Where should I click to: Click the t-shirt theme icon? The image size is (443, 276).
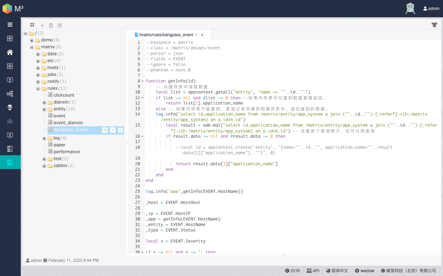434,24
